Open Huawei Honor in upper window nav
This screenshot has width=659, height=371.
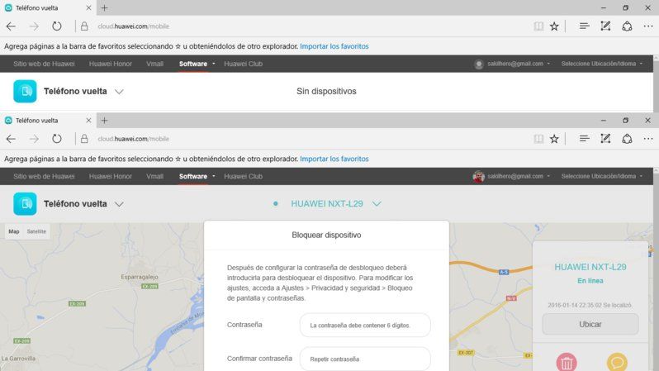110,64
